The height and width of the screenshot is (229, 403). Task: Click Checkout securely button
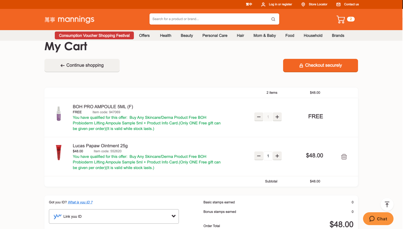321,65
